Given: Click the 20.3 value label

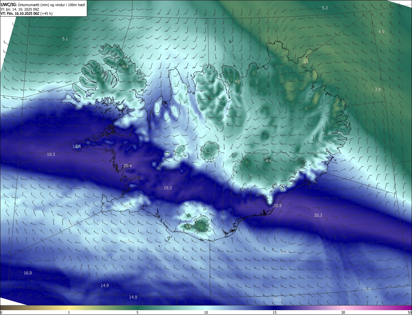Looking at the screenshot, I should (318, 215).
